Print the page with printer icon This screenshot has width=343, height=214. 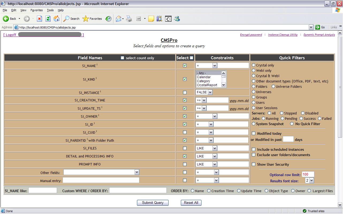point(129,19)
